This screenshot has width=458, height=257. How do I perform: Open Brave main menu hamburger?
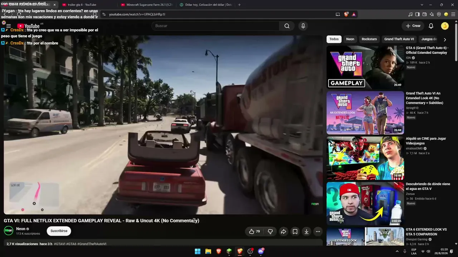click(453, 14)
